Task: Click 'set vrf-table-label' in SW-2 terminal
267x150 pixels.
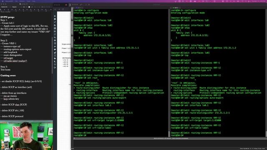Action: [196, 128]
